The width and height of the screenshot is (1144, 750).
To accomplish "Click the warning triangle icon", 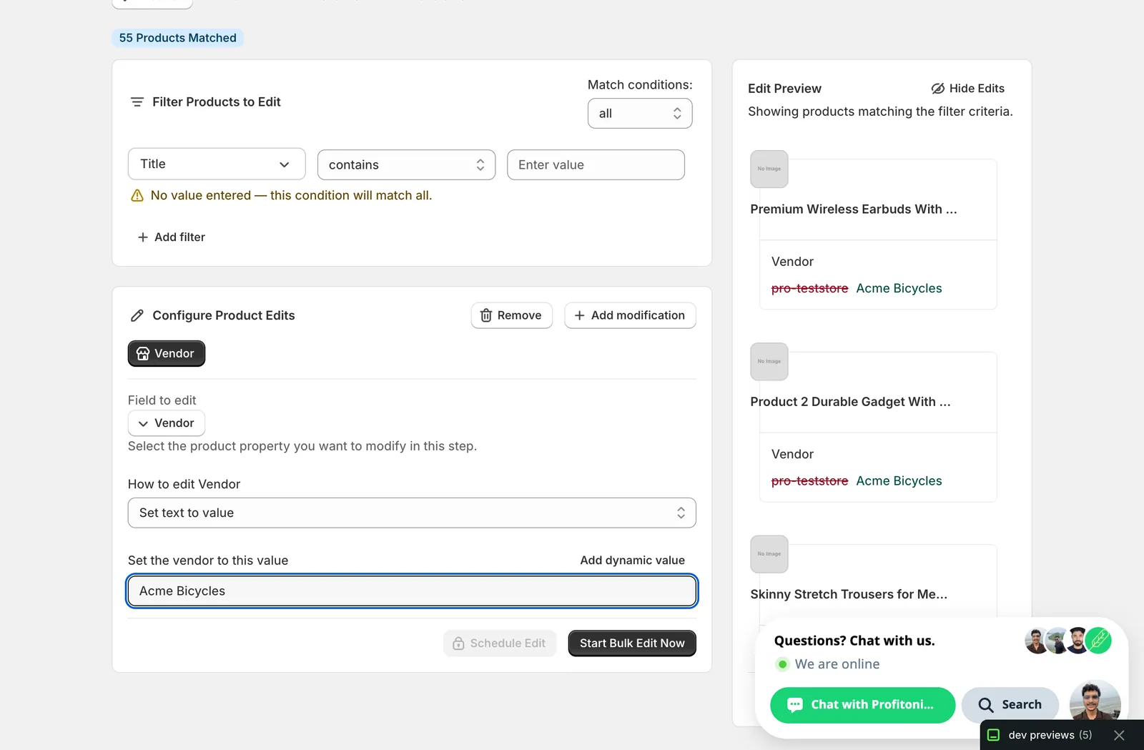I will coord(137,195).
